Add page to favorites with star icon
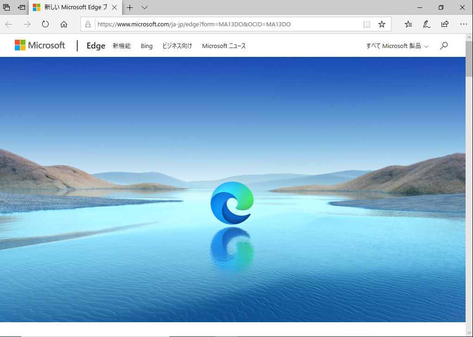473x337 pixels. point(382,25)
